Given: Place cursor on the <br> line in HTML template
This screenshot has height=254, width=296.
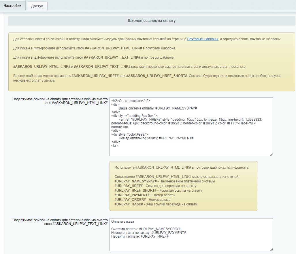Looking at the screenshot, I should (115, 146).
